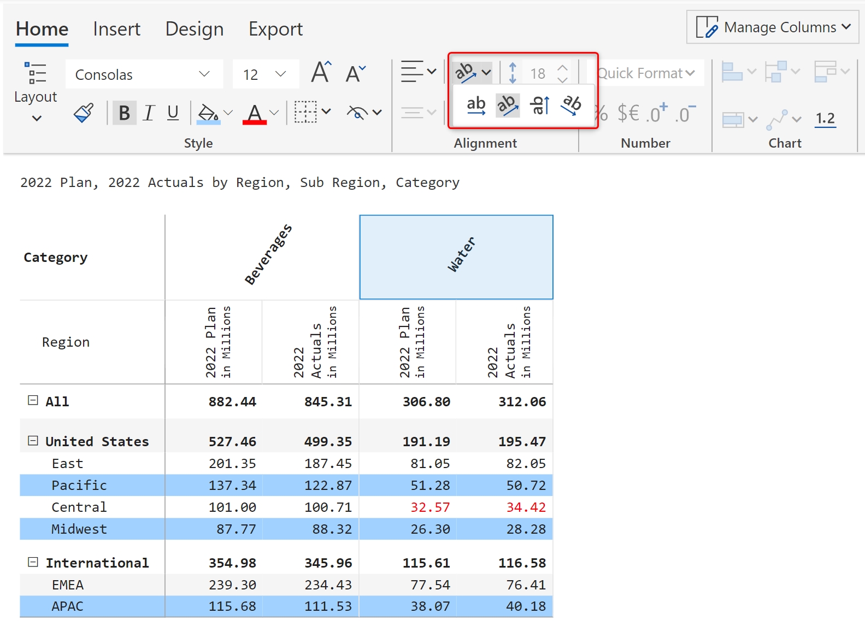Click the format painter icon
This screenshot has height=625, width=865.
click(84, 113)
